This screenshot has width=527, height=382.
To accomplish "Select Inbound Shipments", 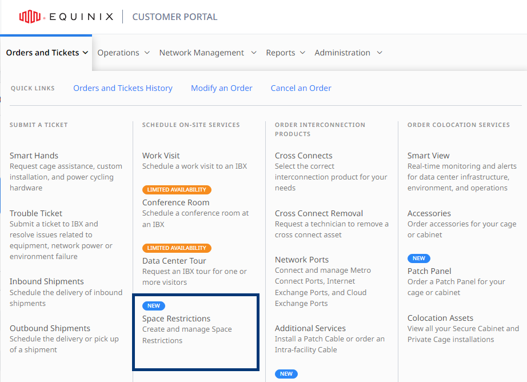I will click(x=47, y=281).
